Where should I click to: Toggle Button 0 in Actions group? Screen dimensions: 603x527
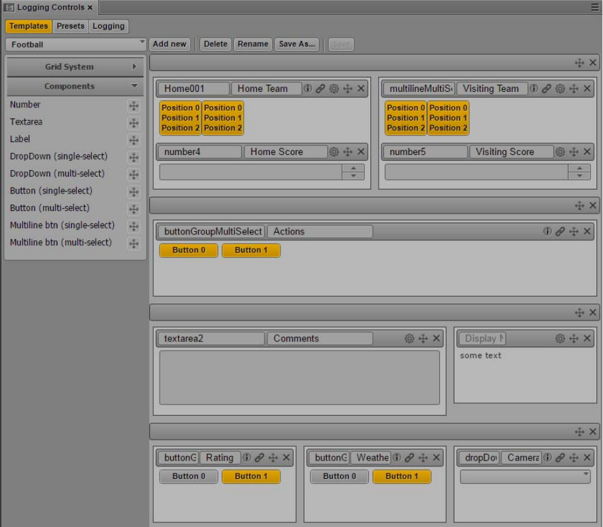(189, 250)
